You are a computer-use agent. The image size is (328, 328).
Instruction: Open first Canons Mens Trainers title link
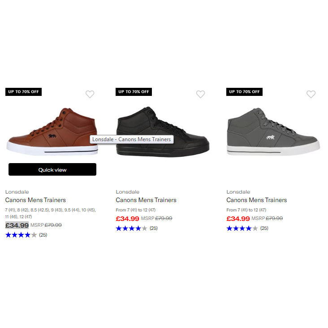point(35,200)
